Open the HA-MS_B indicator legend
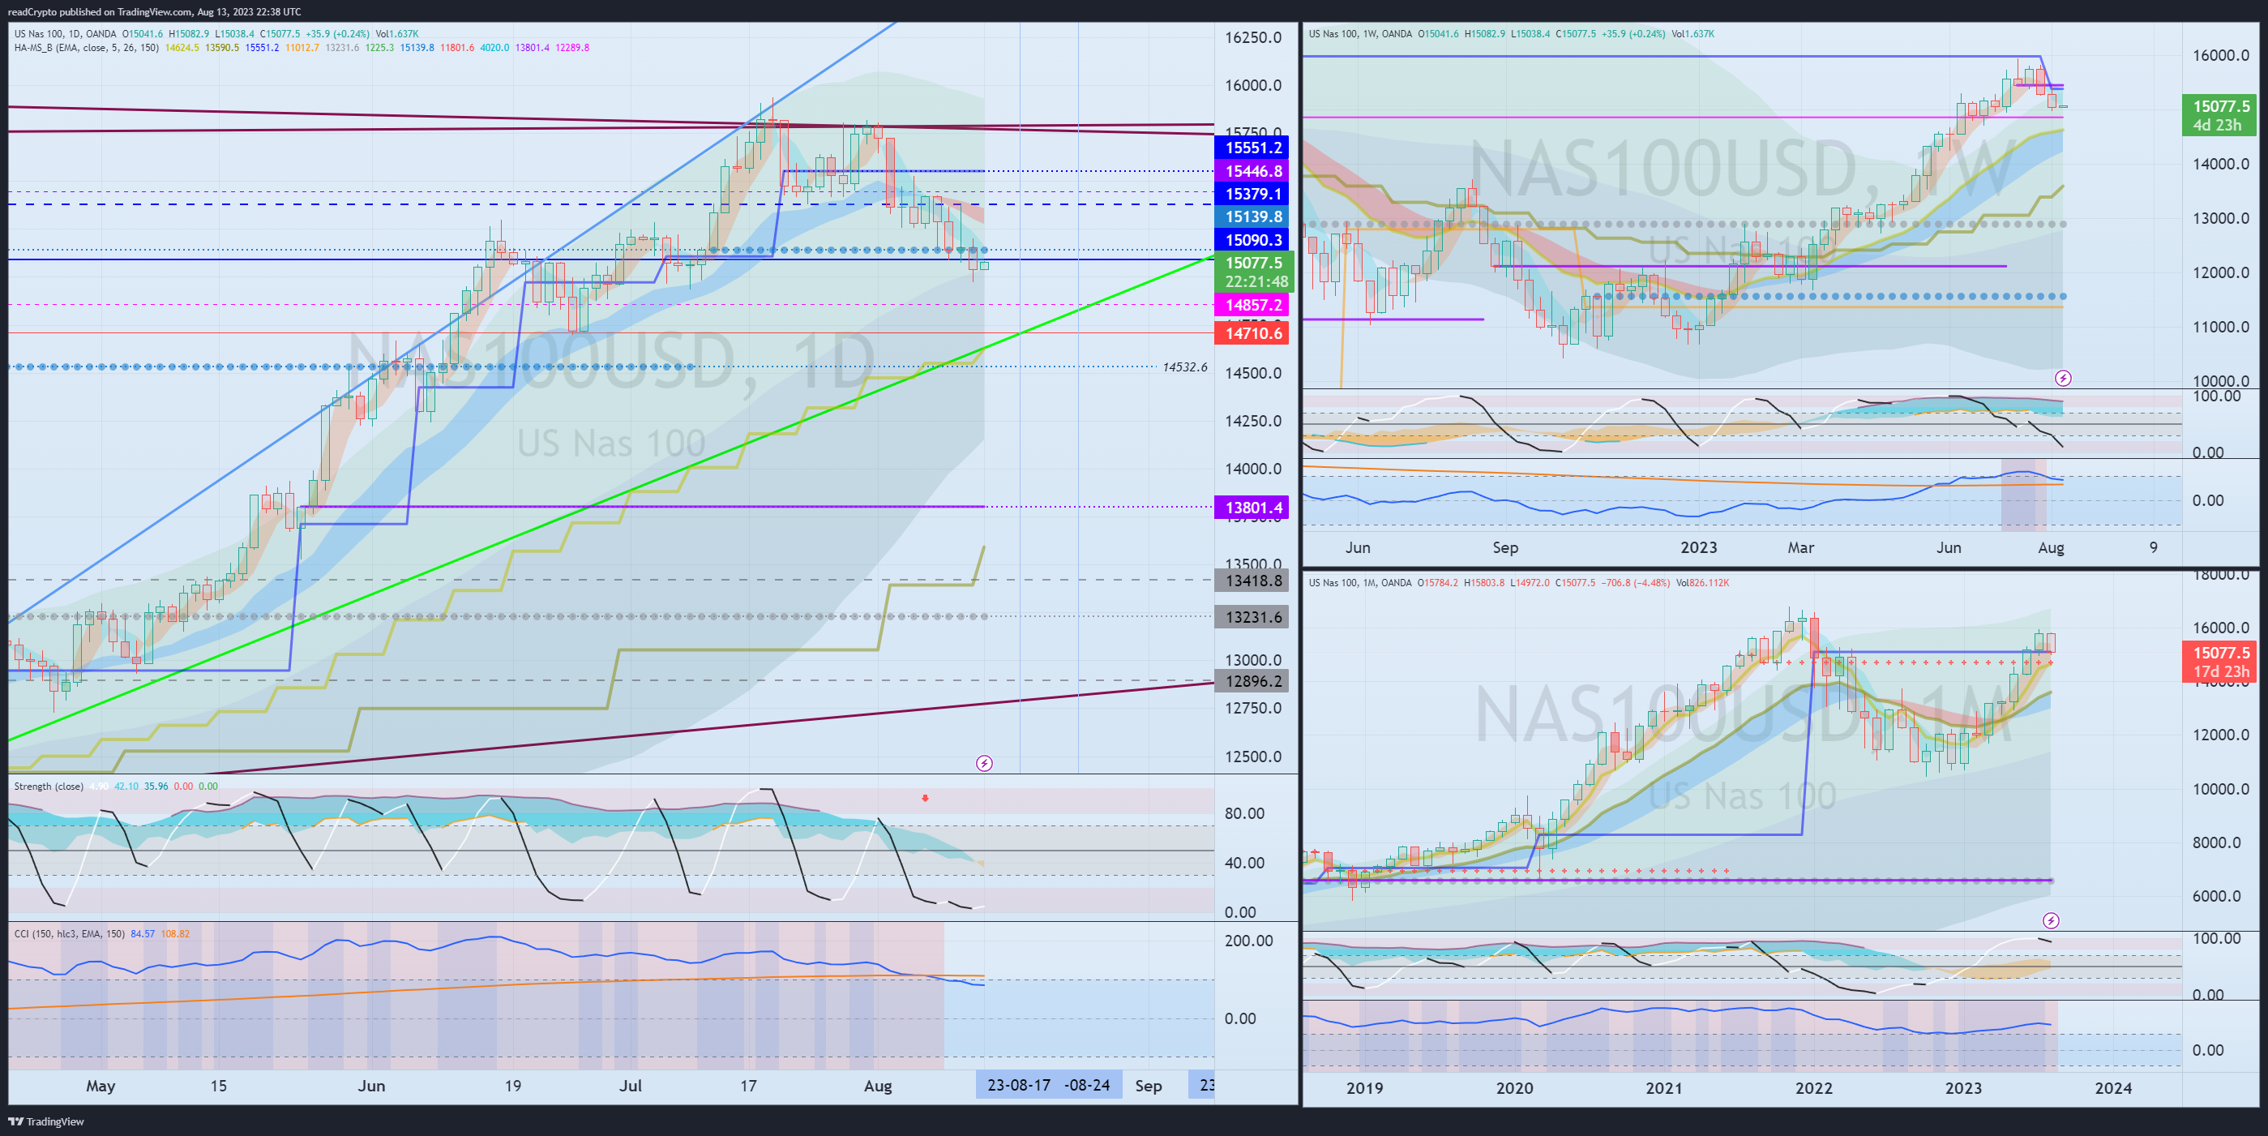 [x=86, y=48]
